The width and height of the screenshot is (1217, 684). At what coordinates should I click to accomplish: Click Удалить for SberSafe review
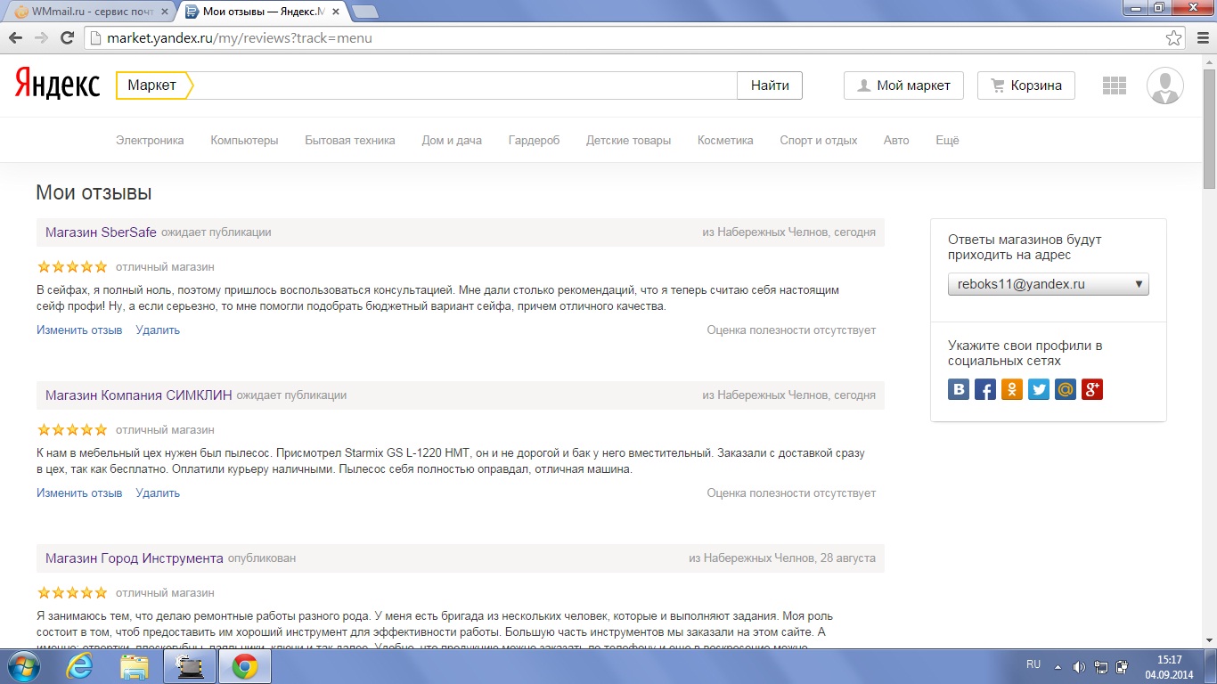[158, 330]
